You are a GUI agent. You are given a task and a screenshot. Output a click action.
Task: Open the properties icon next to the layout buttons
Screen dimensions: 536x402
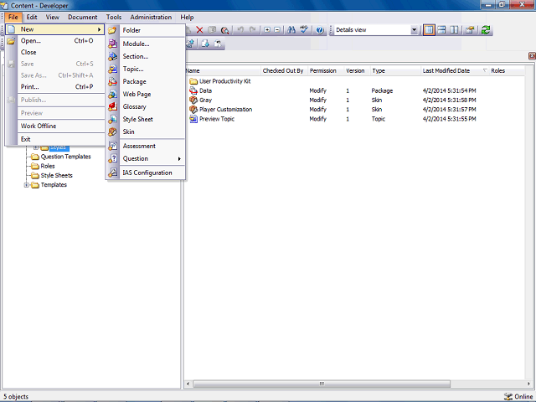(x=470, y=30)
